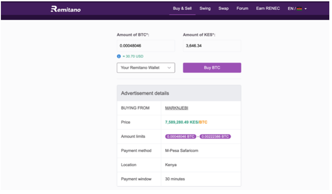Go to the Swing tab
The width and height of the screenshot is (332, 194).
coord(205,8)
